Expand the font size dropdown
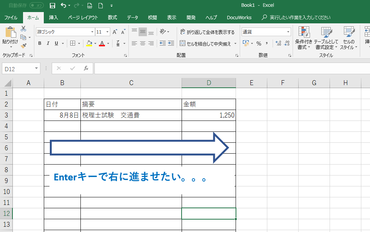 coord(107,32)
